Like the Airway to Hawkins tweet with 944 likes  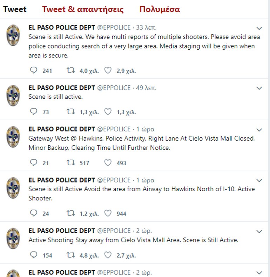tap(108, 213)
